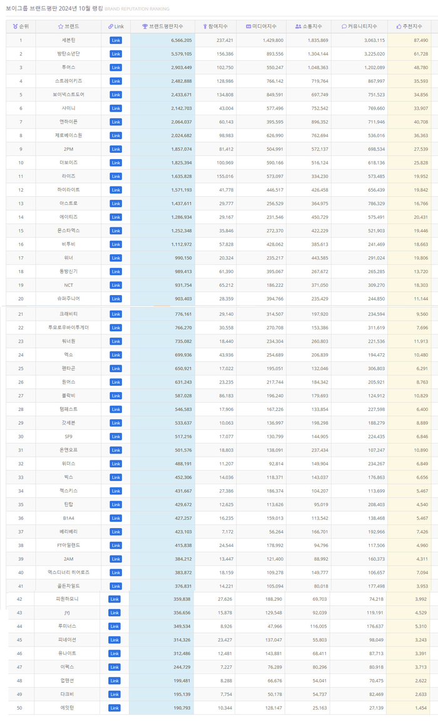Follow the Link button in 제로베이스원 row
The image size is (438, 721).
(x=116, y=136)
